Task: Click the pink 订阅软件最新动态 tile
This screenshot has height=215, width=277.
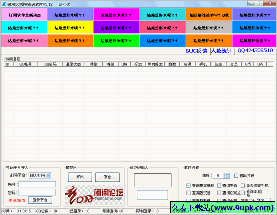Action: click(x=24, y=15)
